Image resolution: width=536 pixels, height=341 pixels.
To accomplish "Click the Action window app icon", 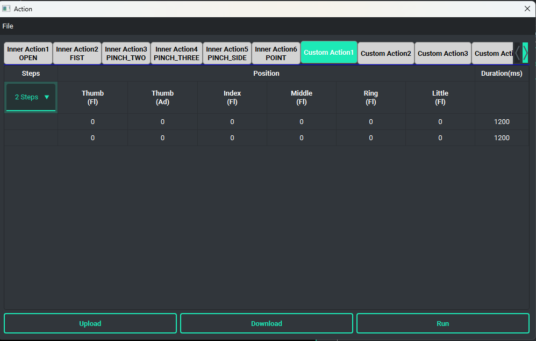I will [x=6, y=9].
